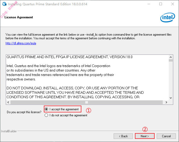Minimize the installer window
Viewport: 179px width, 142px height.
(149, 4)
